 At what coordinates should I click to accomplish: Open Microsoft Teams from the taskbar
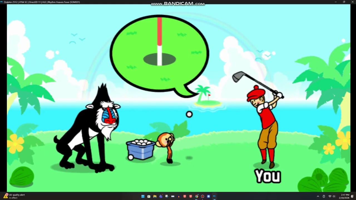point(161,196)
